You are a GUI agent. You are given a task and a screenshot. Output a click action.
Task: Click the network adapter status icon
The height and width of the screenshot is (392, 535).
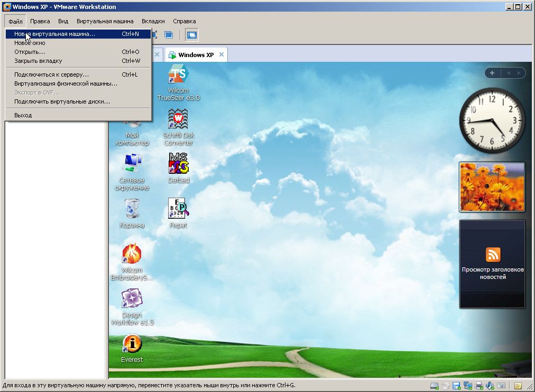[x=467, y=386]
